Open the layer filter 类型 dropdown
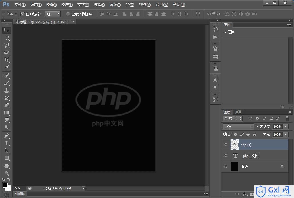294x198 pixels. [233, 119]
